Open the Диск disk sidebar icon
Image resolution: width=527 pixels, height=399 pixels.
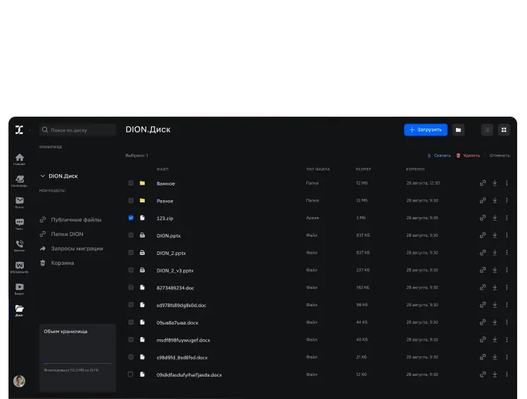pos(20,310)
